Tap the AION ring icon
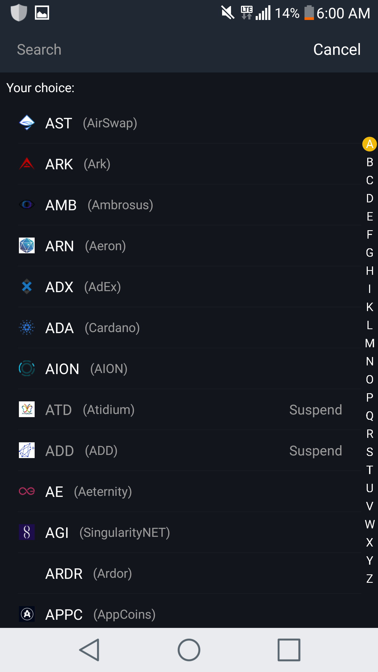Image resolution: width=378 pixels, height=672 pixels. click(x=27, y=369)
